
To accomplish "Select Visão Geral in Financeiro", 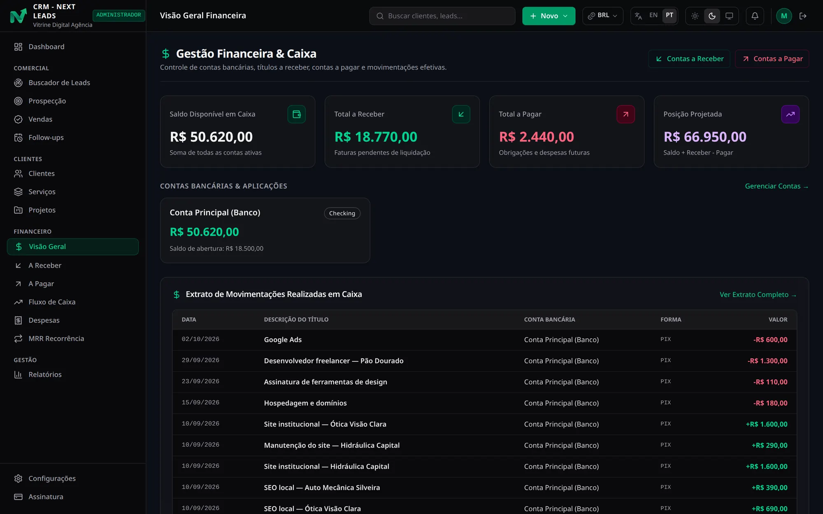I will pos(73,247).
